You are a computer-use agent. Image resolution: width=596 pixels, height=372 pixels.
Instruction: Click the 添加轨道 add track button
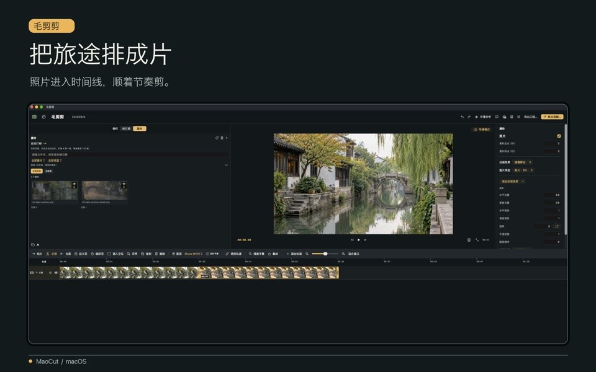point(294,254)
